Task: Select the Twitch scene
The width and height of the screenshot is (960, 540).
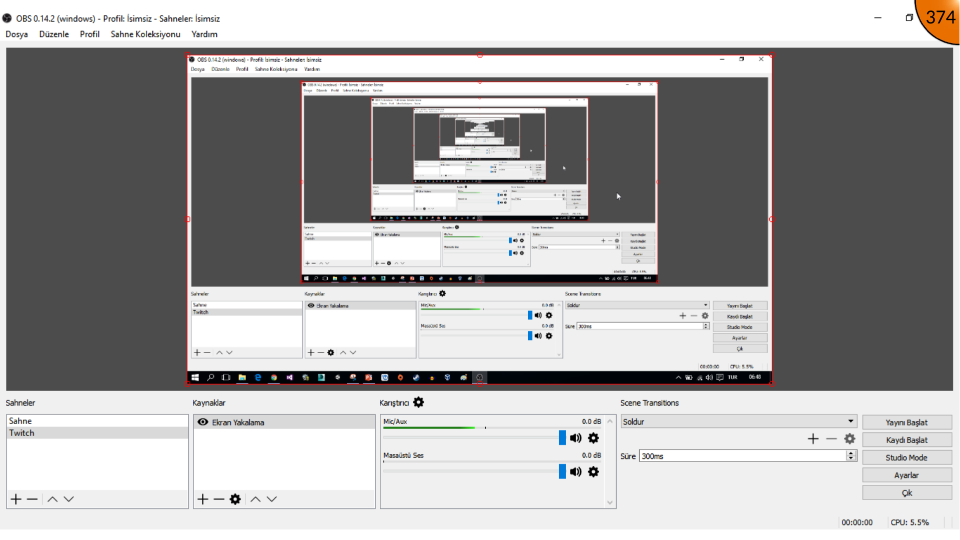Action: coord(97,433)
